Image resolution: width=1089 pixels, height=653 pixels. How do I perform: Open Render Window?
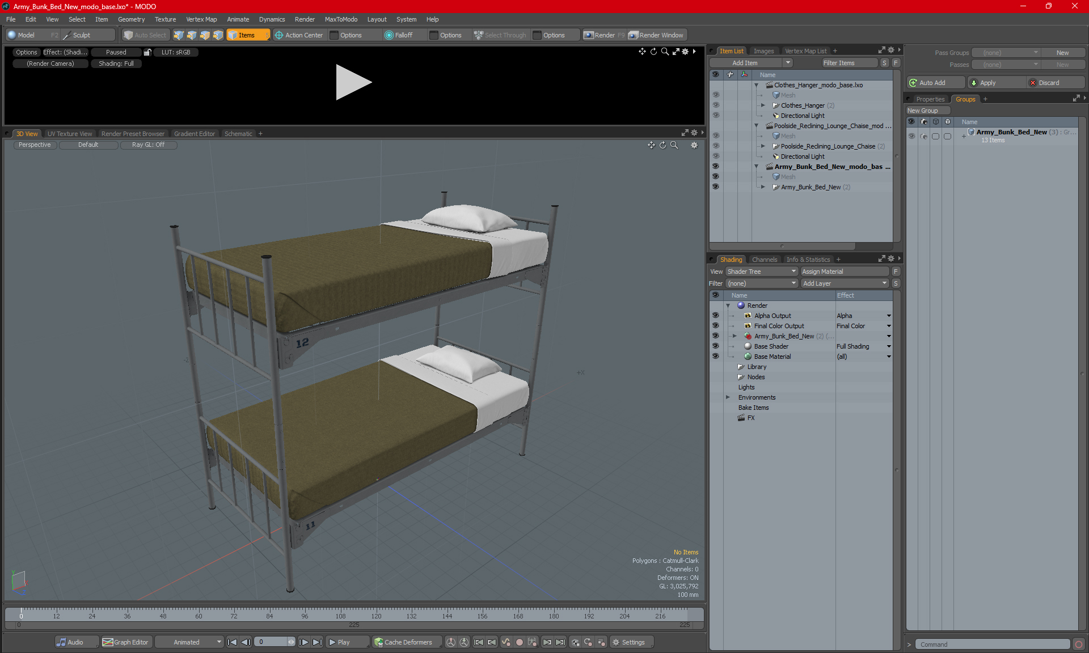click(656, 35)
